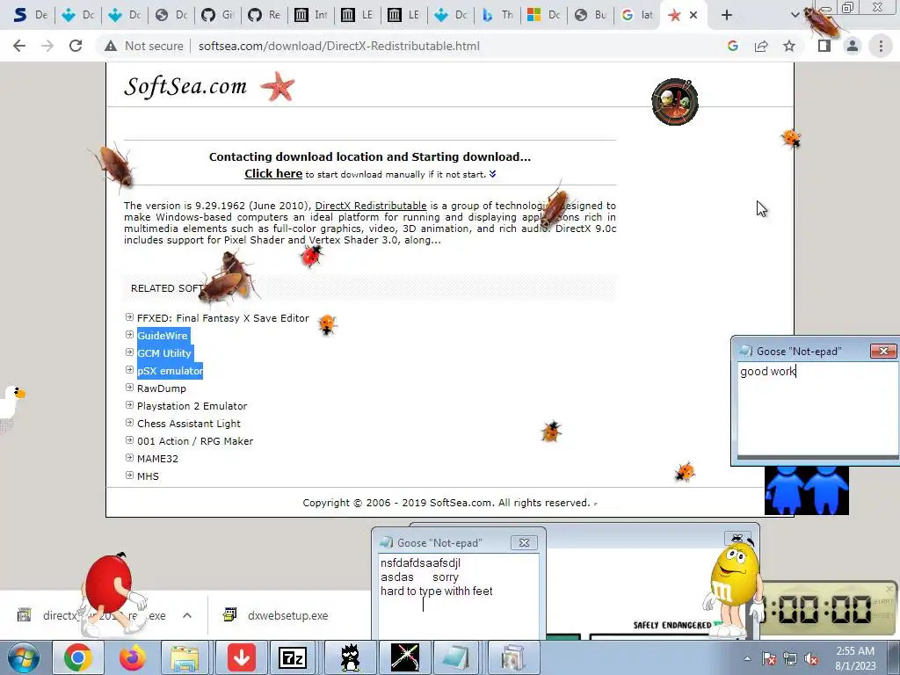The height and width of the screenshot is (675, 900).
Task: Click the arrow icon beside RawDump
Action: [x=129, y=388]
